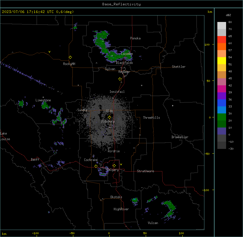Select the Banff town label
The image size is (243, 237).
[35, 160]
